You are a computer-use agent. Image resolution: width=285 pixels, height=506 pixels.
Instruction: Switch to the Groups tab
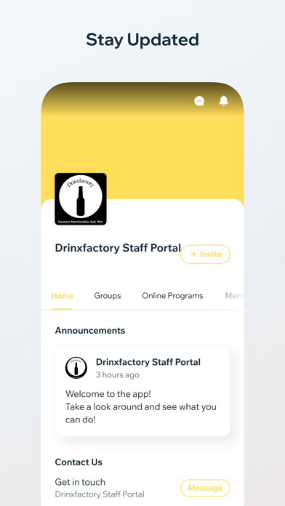[108, 296]
